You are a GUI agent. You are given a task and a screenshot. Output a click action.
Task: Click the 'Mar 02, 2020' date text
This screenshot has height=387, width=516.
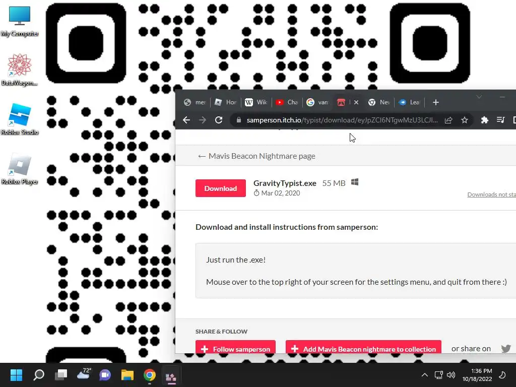coord(280,193)
